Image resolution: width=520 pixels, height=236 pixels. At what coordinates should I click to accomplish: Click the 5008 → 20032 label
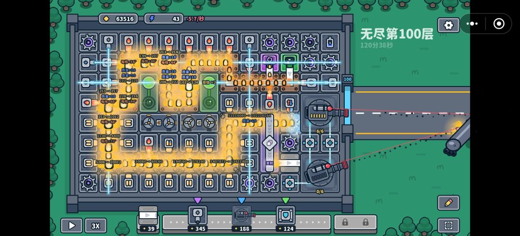[108, 162]
